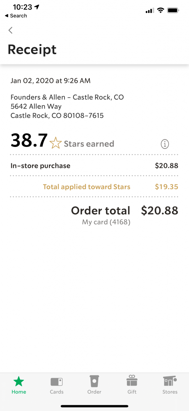Tap the battery indicator in status bar
The height and width of the screenshot is (411, 189).
(x=173, y=11)
